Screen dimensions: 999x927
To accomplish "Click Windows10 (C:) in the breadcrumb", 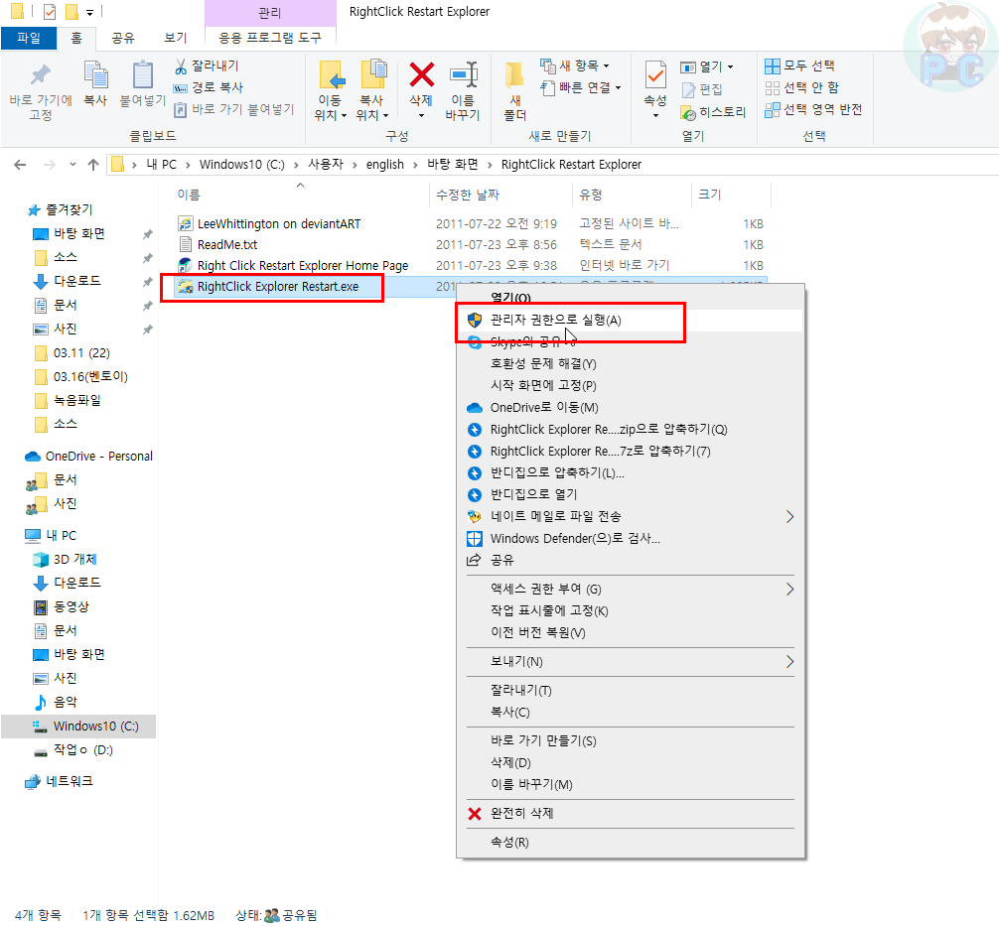I will point(242,165).
